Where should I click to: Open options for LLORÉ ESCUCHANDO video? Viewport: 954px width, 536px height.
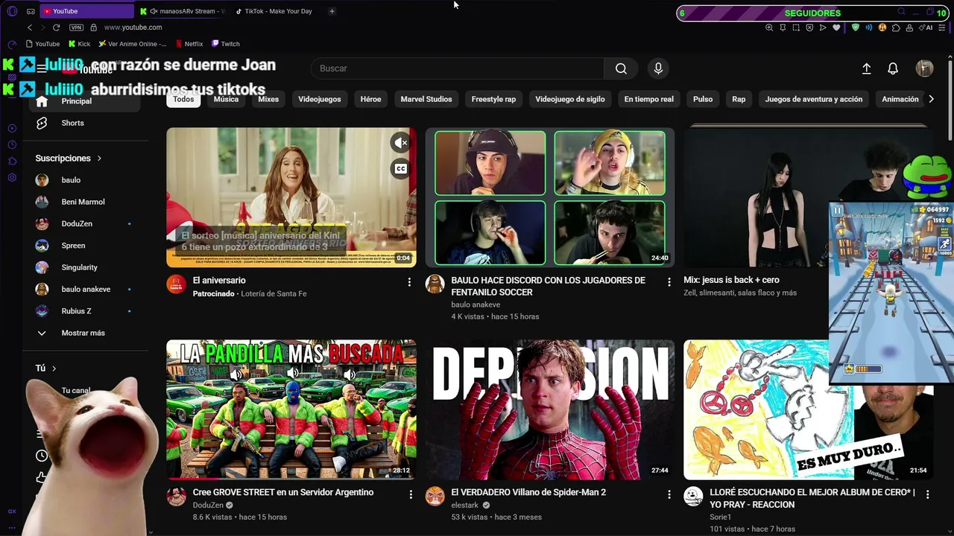927,494
